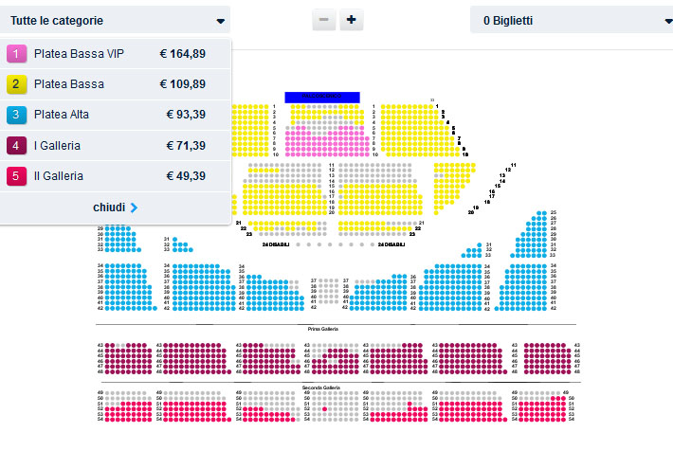Click the Platea Bassa € 109,89 price
The width and height of the screenshot is (673, 451).
pos(182,84)
